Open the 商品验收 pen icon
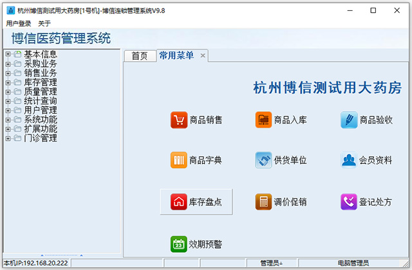 pyautogui.click(x=349, y=120)
